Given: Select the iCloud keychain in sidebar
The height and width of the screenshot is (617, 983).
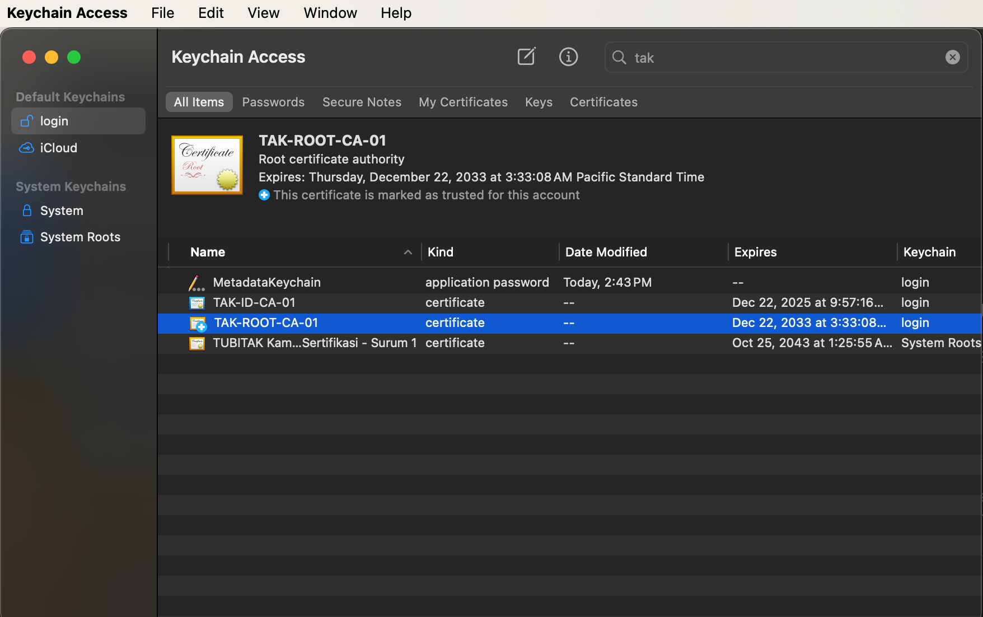Looking at the screenshot, I should 78,148.
